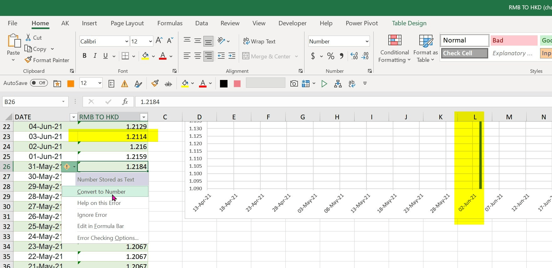Image resolution: width=552 pixels, height=268 pixels.
Task: Click the Copy icon in Clipboard group
Action: pyautogui.click(x=28, y=49)
